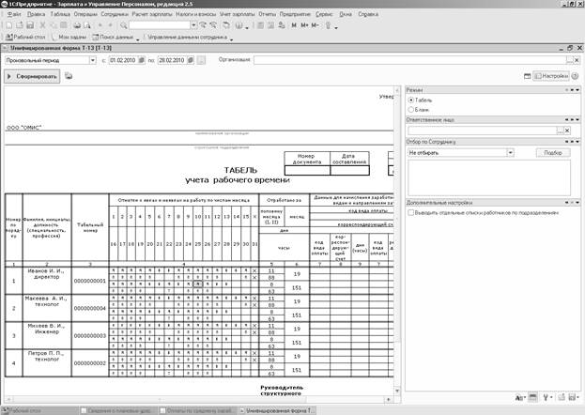Click the Open file toolbar icon

click(x=20, y=25)
